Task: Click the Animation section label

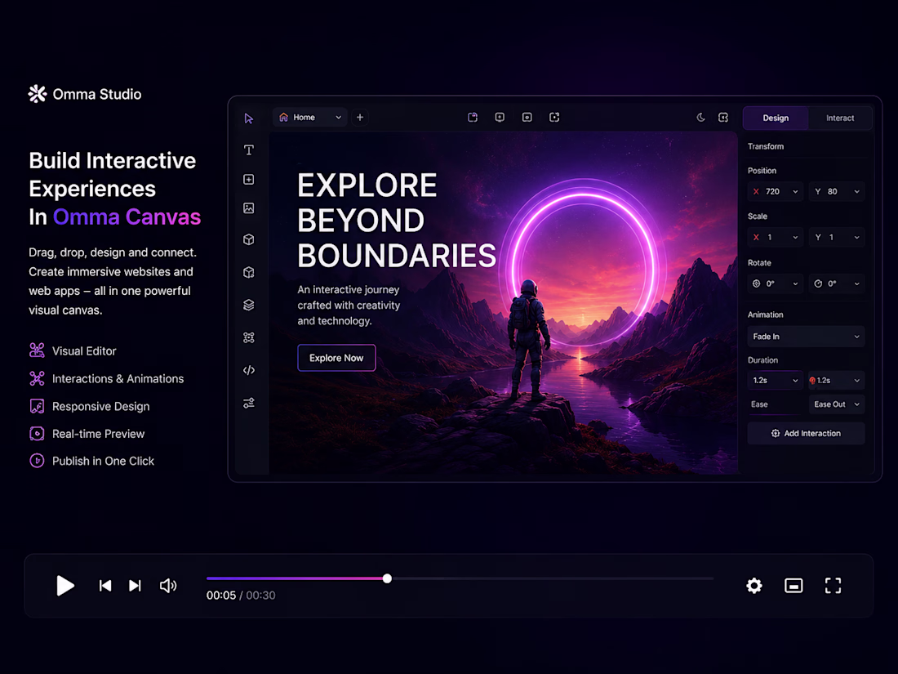Action: (765, 315)
